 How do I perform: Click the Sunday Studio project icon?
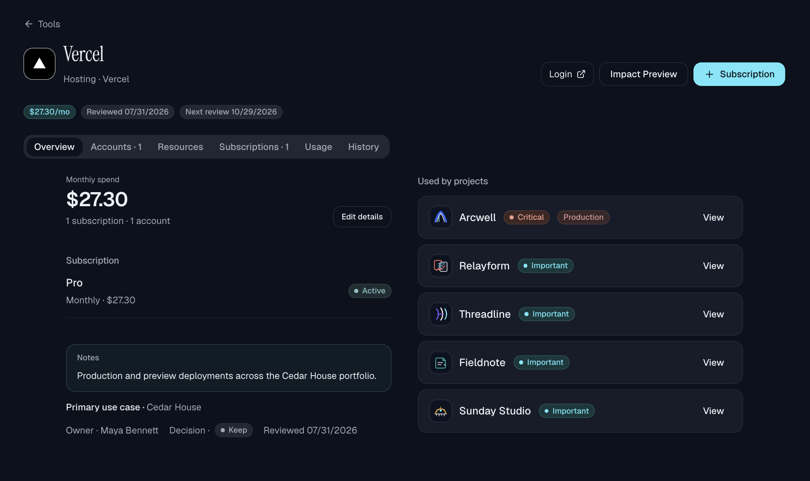pyautogui.click(x=441, y=411)
